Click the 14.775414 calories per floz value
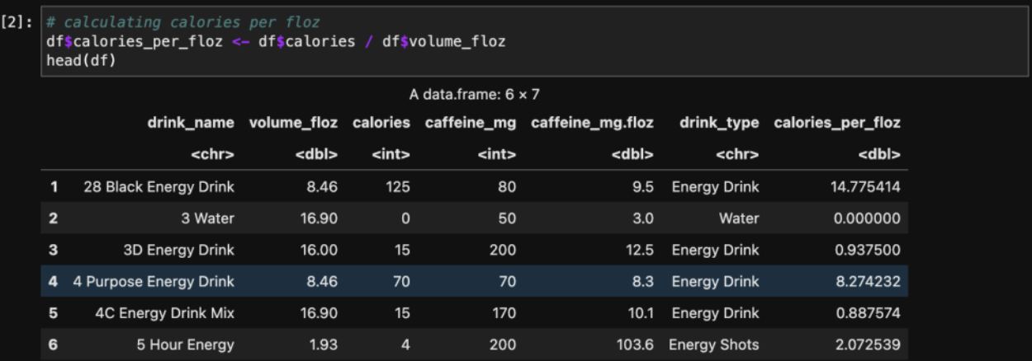Viewport: 1032px width, 361px height. (865, 187)
